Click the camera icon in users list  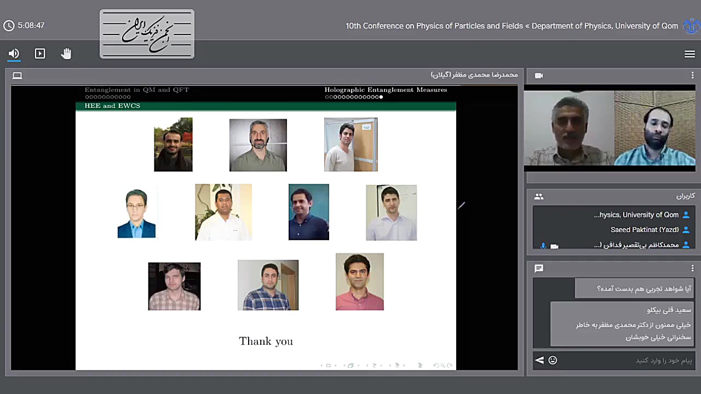pos(554,246)
